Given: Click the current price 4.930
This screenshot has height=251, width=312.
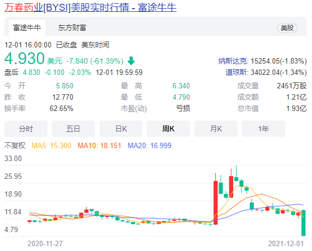Looking at the screenshot, I should 24,58.
